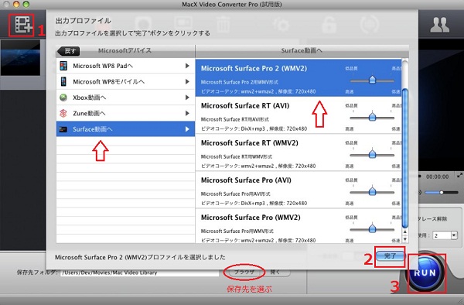Viewport: 464px width, 305px height.
Task: Select the Zune video category
Action: pos(125,113)
